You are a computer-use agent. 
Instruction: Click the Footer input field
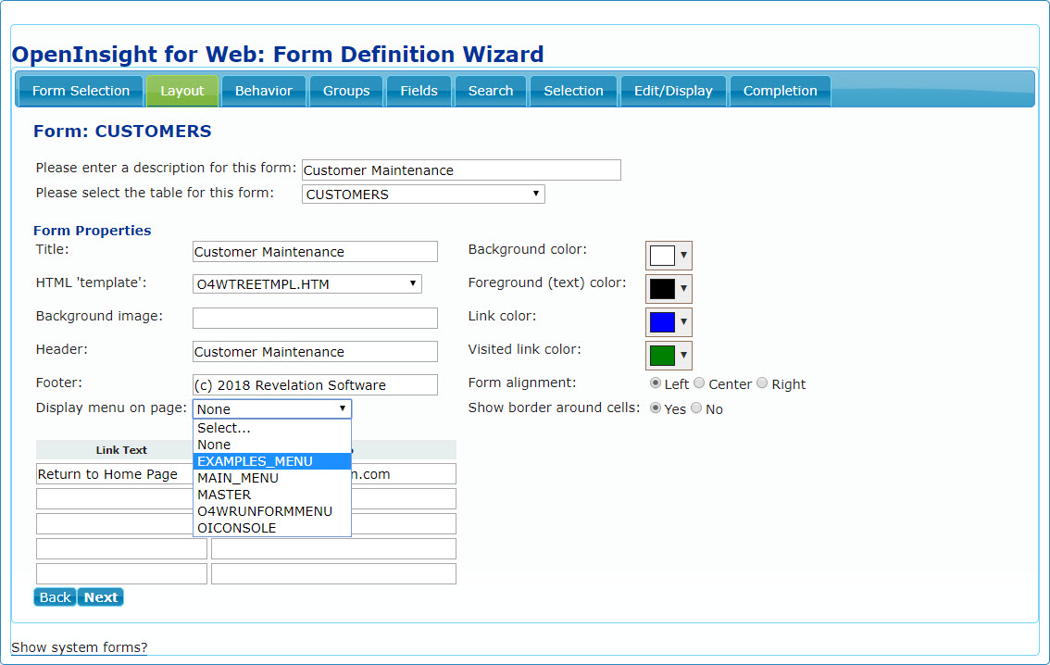(315, 385)
